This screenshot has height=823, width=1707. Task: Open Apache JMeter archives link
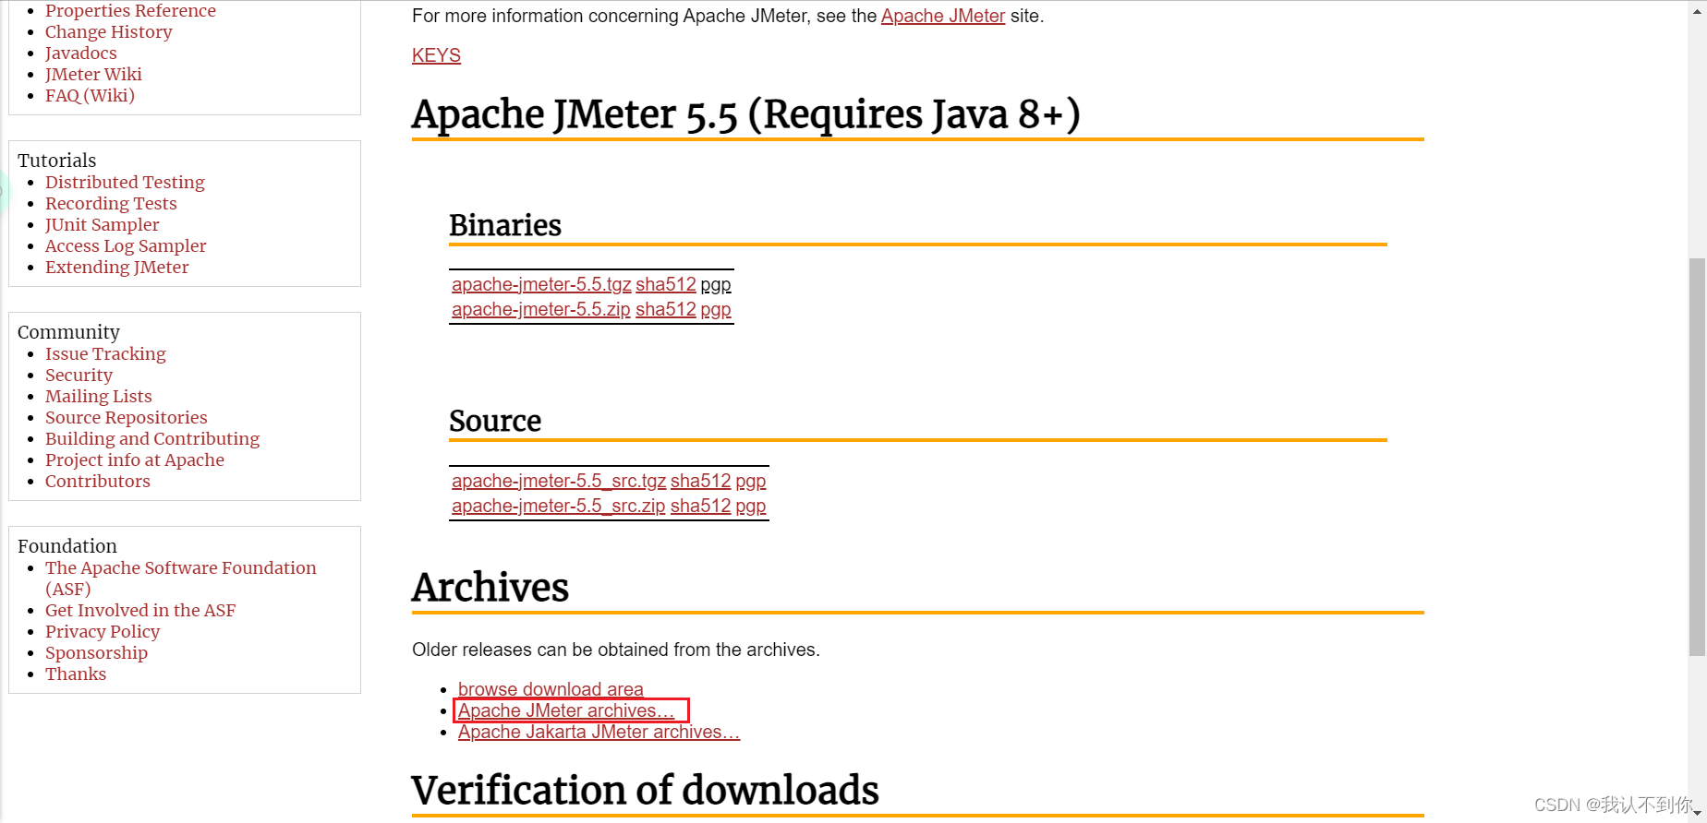pyautogui.click(x=566, y=710)
